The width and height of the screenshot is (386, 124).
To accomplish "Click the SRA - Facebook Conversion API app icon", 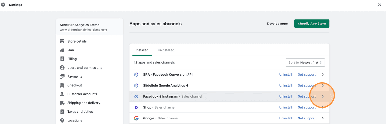I will (136, 75).
